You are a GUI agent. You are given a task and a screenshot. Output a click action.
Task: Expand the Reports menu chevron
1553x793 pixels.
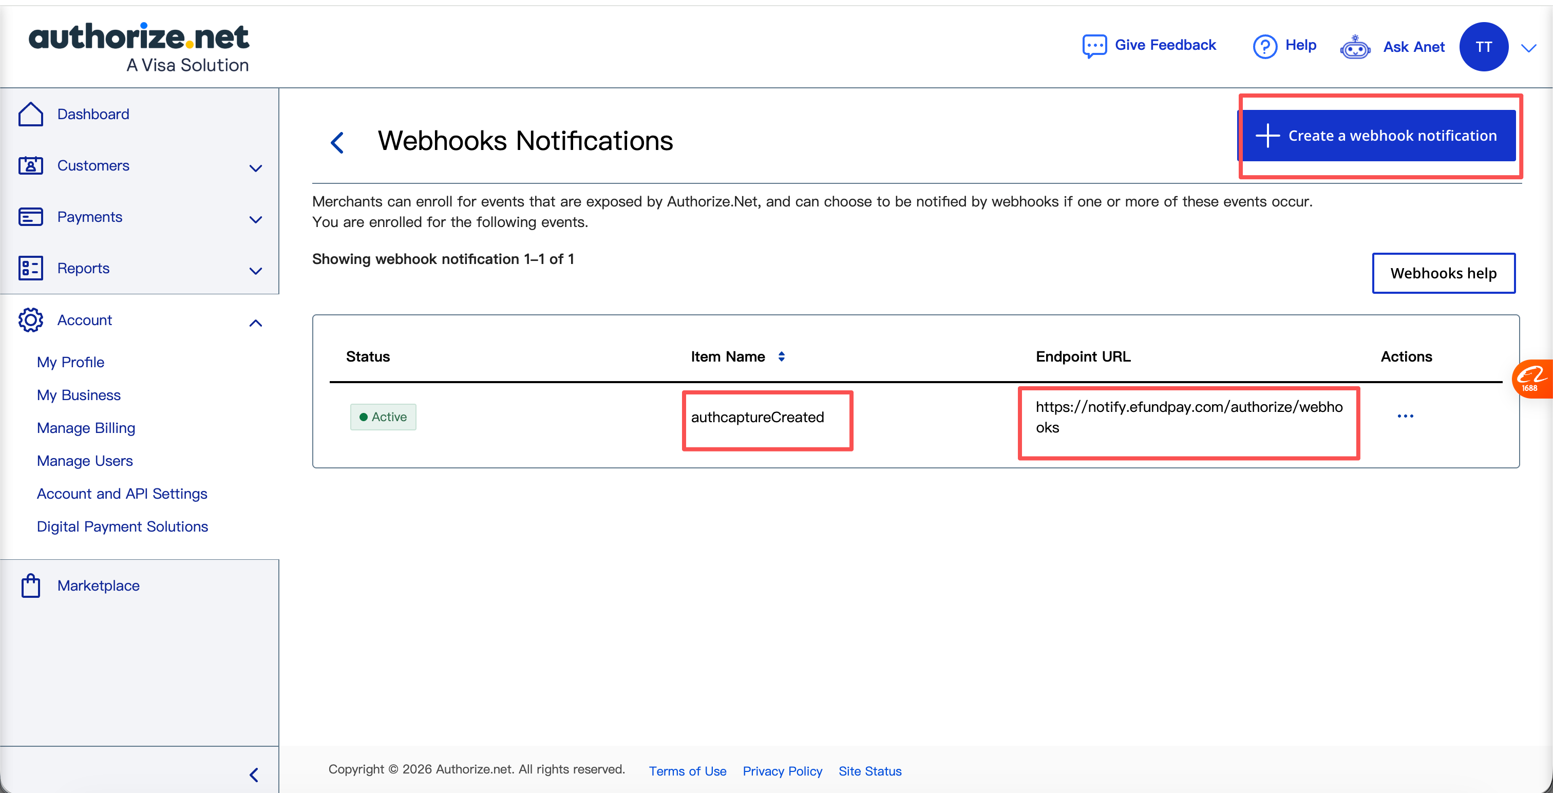click(256, 271)
